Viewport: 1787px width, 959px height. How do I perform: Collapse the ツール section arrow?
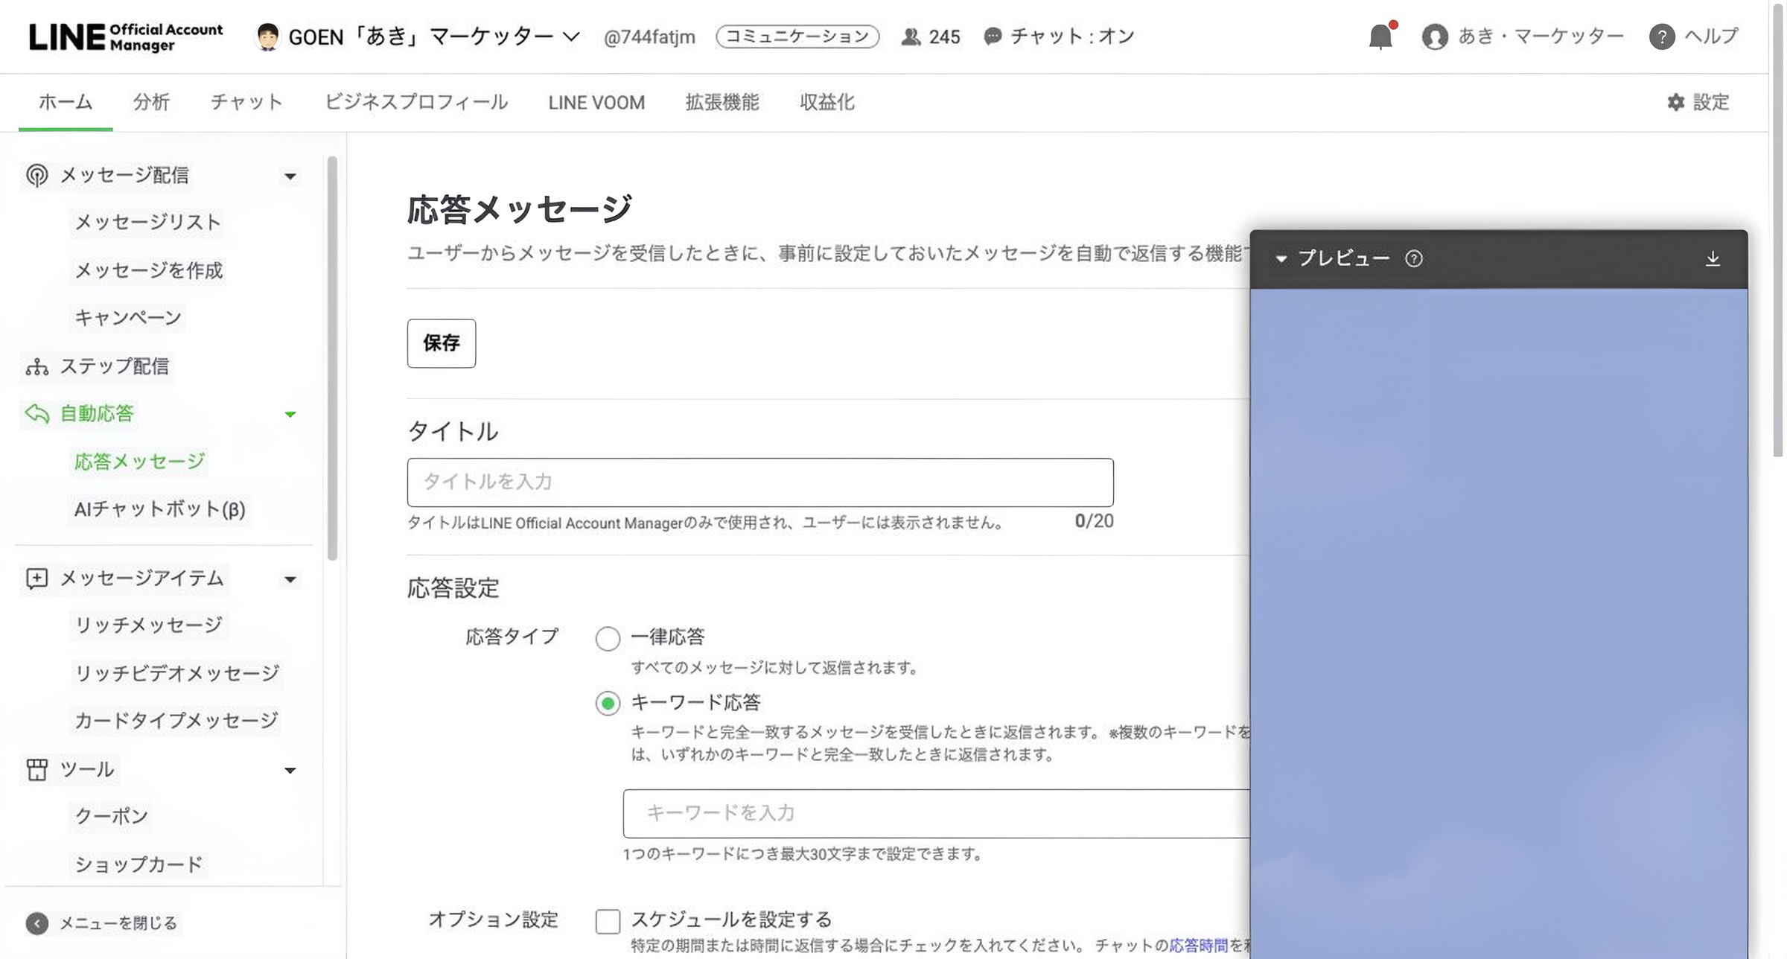pos(290,770)
